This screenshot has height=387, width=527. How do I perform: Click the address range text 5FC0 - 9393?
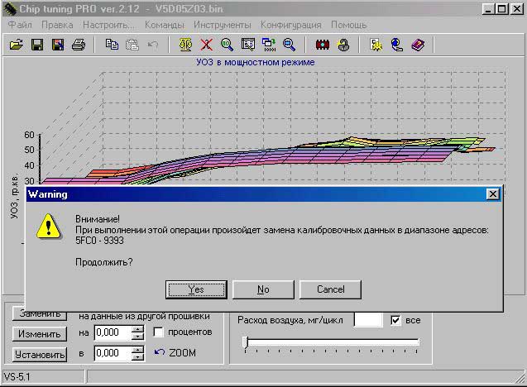point(99,241)
